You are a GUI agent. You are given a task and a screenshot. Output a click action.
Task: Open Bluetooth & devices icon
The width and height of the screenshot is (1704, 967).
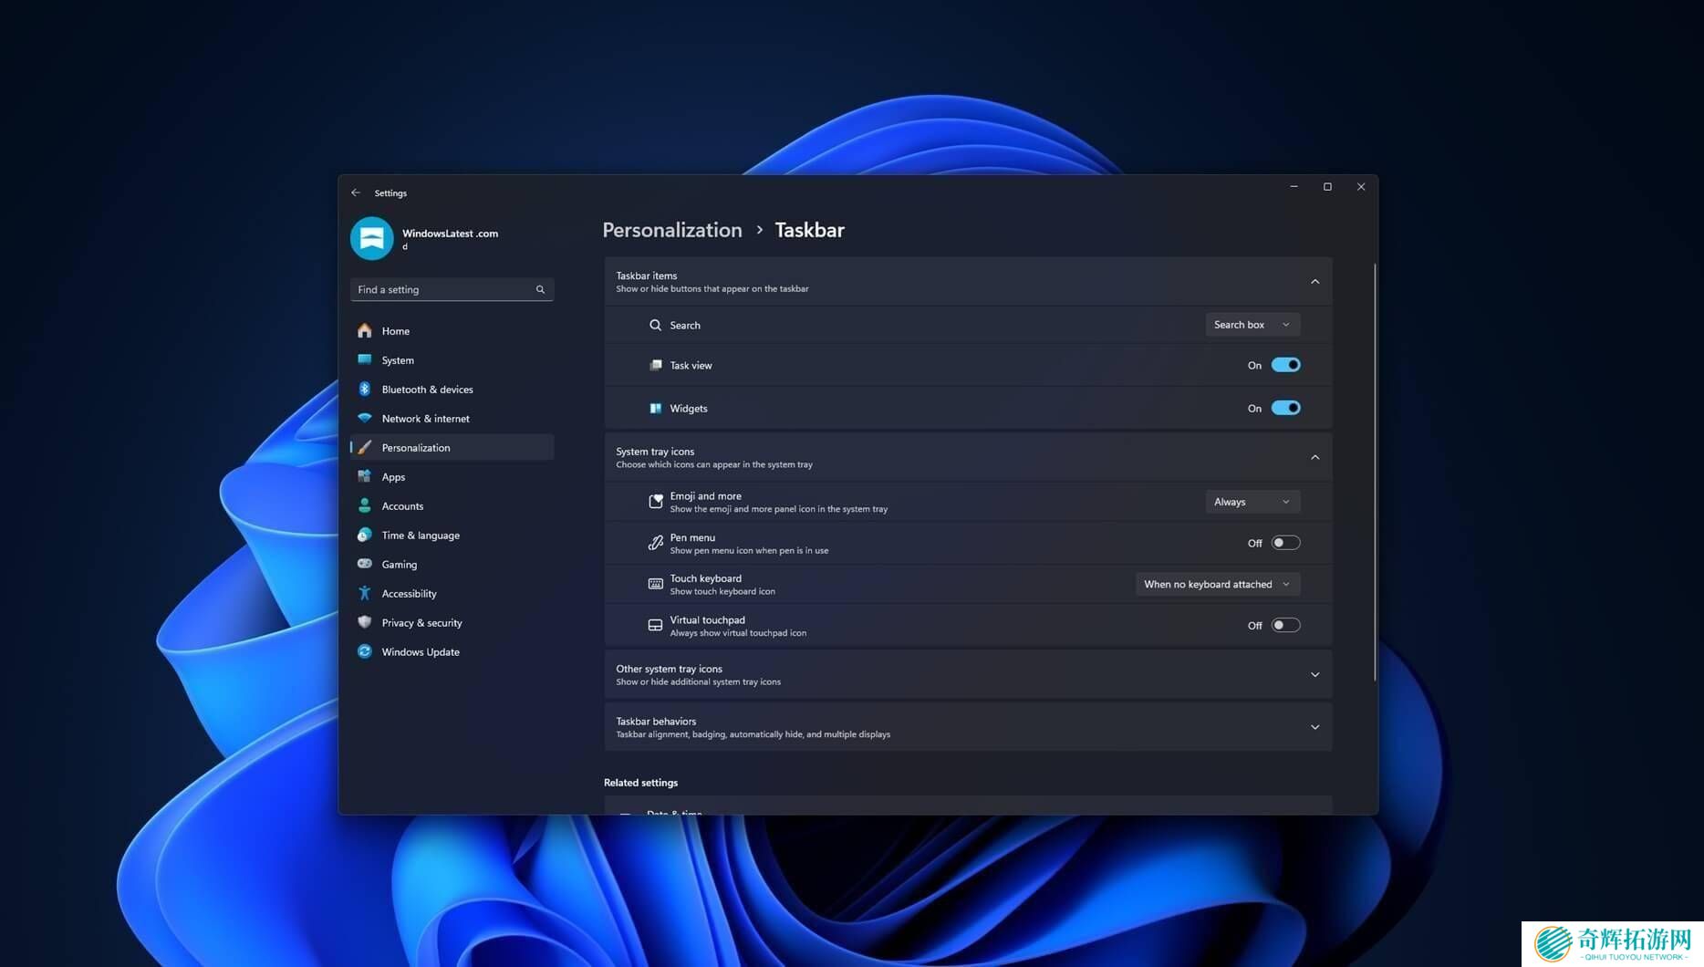pyautogui.click(x=365, y=389)
